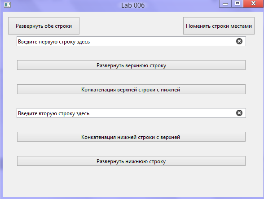Reverse the lower string with Развернуть нижнюю строку

point(131,161)
